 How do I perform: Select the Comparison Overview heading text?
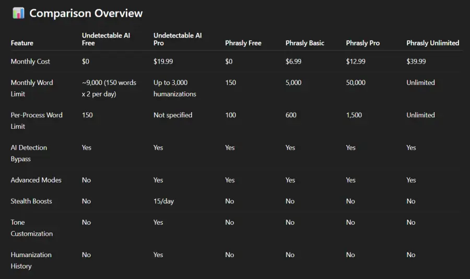pos(86,13)
